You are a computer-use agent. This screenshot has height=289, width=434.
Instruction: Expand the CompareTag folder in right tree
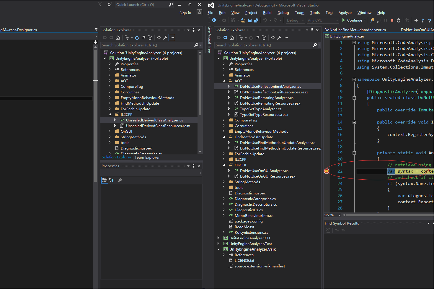223,120
